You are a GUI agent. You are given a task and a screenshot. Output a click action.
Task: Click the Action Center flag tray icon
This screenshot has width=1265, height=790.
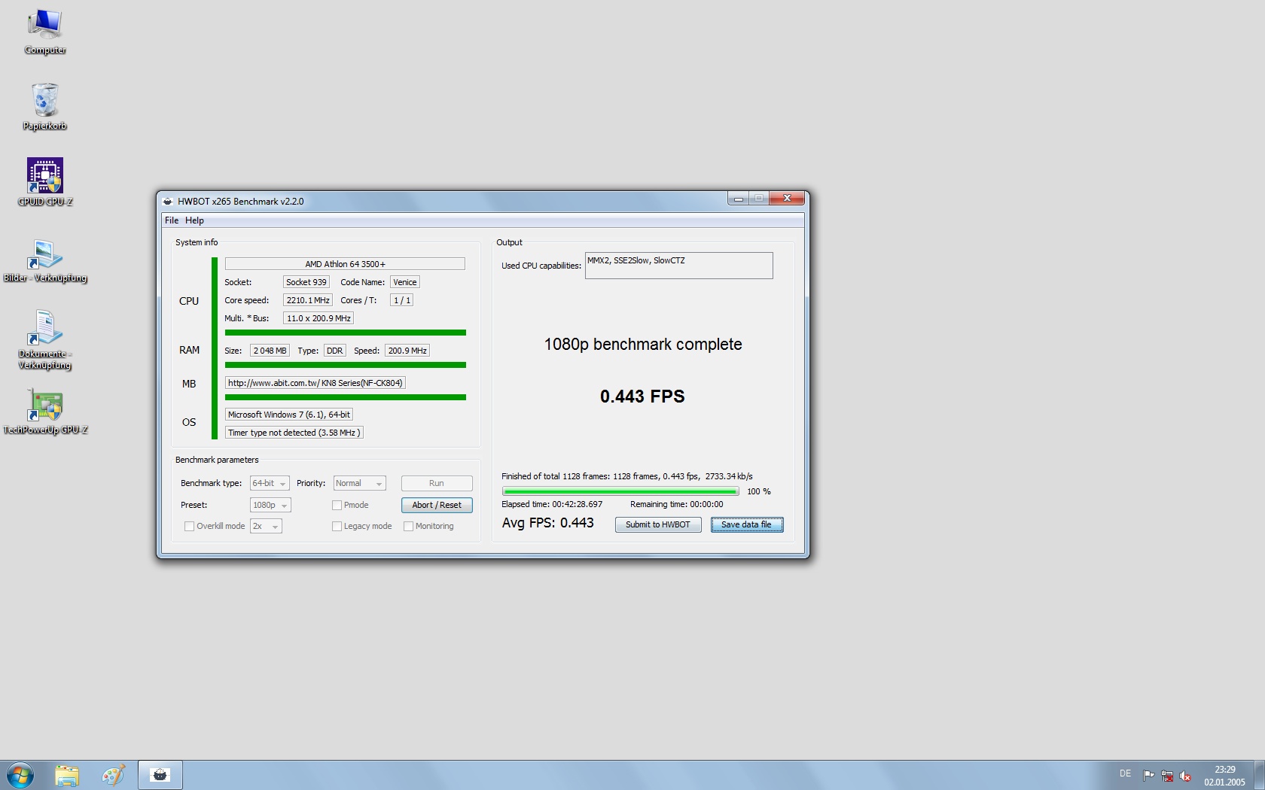pyautogui.click(x=1148, y=775)
